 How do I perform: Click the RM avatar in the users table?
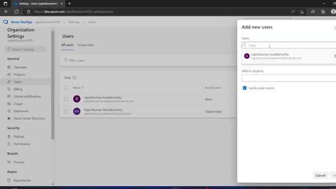point(77,111)
